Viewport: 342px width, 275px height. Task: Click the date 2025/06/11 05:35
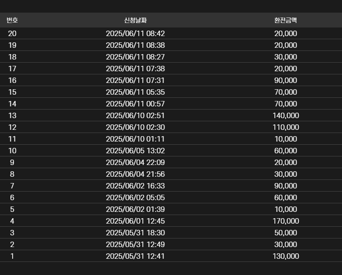click(x=135, y=92)
